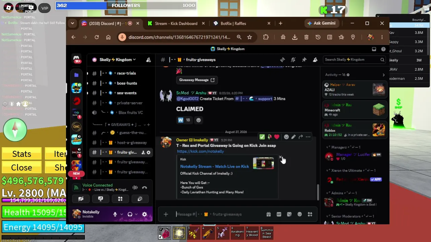This screenshot has width=431, height=242.
Task: Start an activity from voice panel
Action: (120, 199)
